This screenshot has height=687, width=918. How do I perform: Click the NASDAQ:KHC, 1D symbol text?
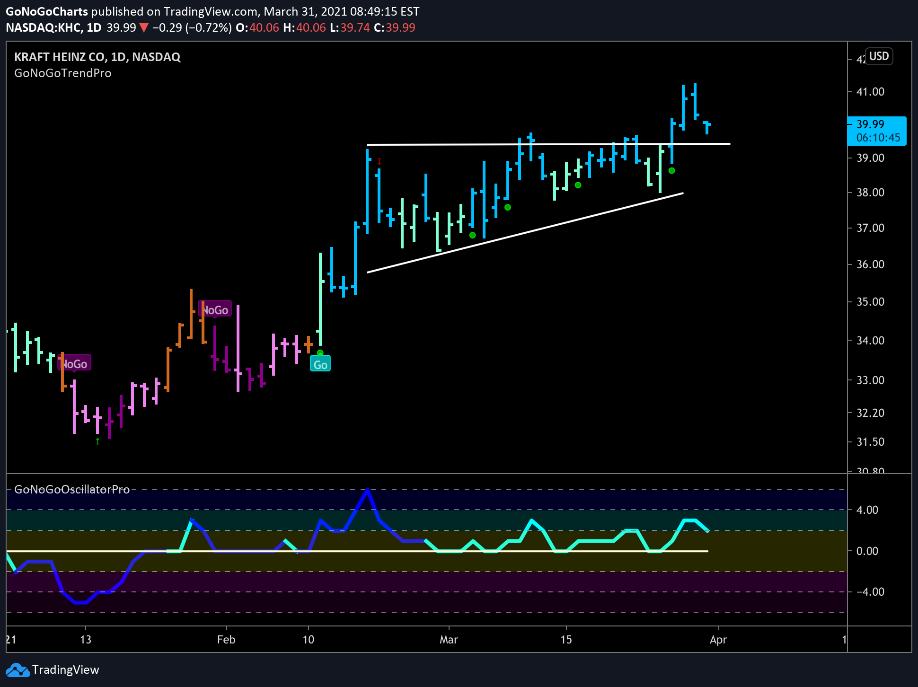click(53, 27)
